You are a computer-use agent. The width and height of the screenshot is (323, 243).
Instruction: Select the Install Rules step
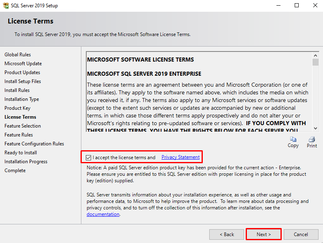coord(17,90)
